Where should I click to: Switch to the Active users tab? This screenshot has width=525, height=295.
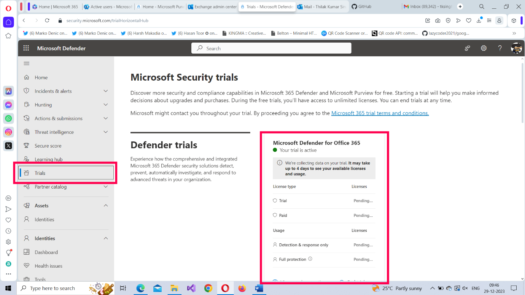(x=108, y=7)
